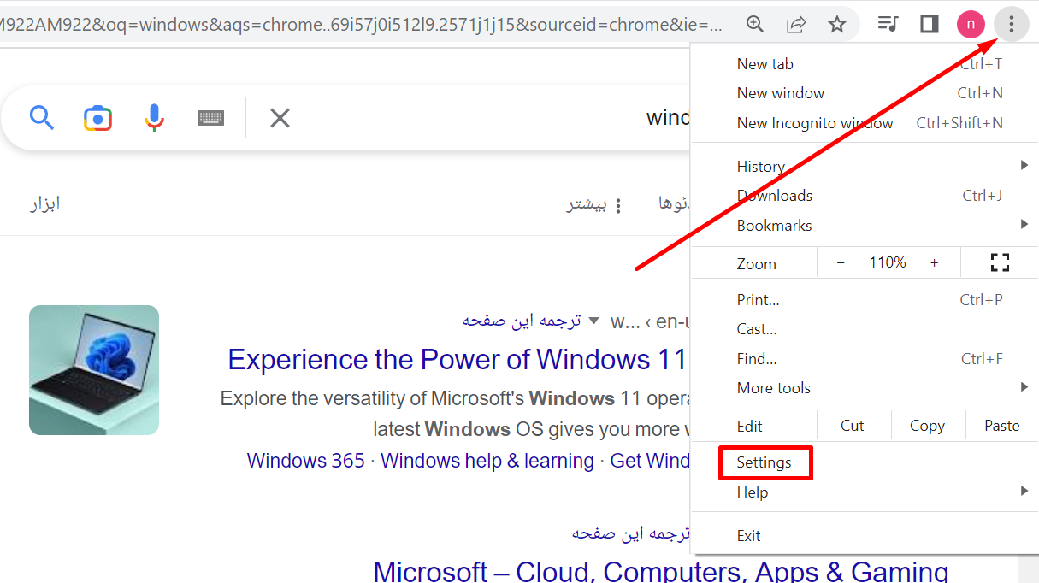Open Downloads from the Chrome menu
This screenshot has width=1039, height=583.
[864, 196]
